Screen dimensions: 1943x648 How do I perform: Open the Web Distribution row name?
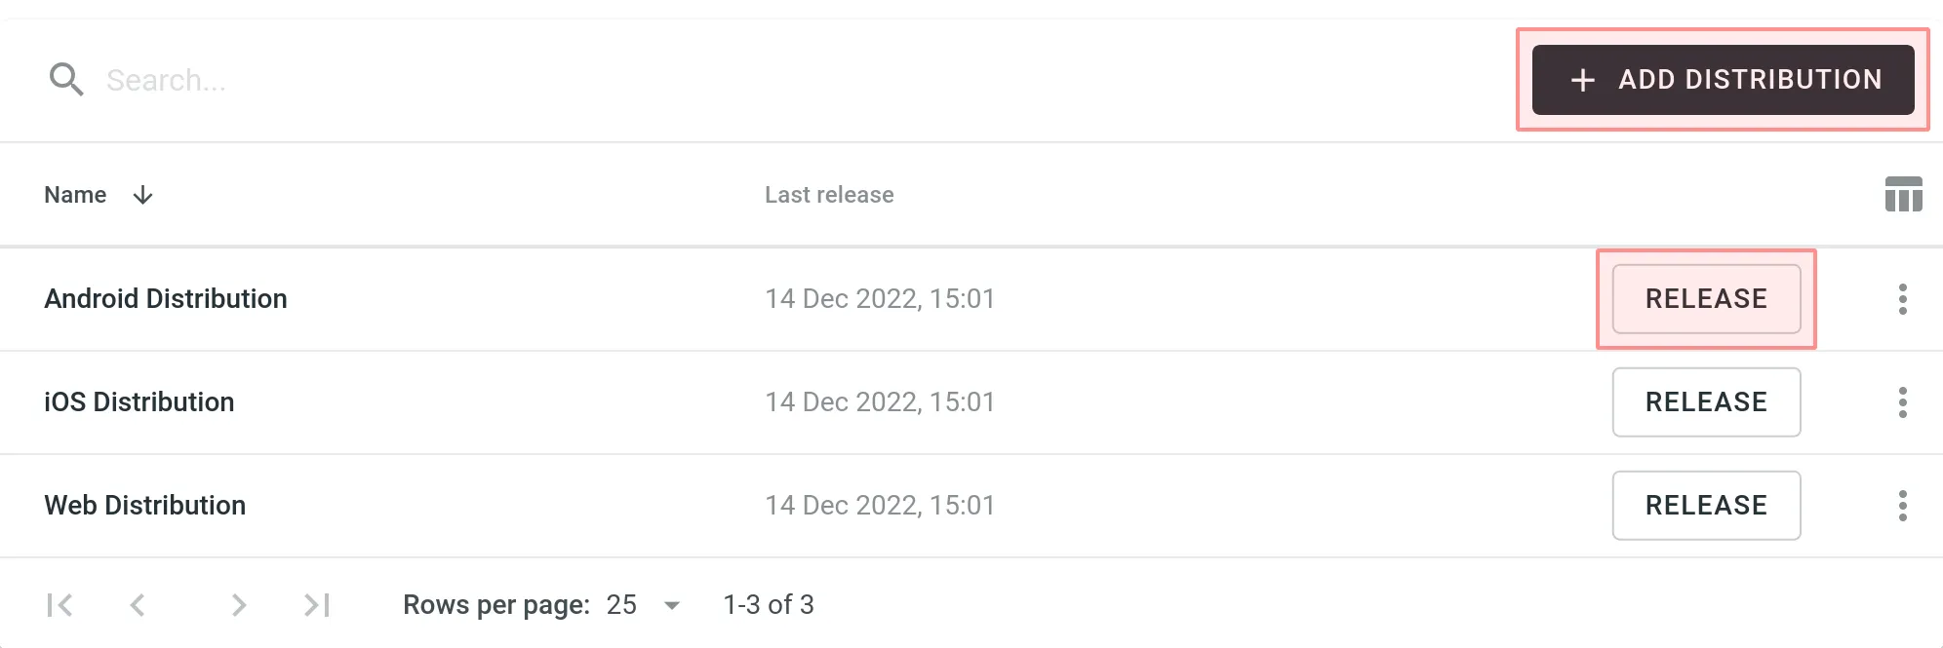click(145, 506)
